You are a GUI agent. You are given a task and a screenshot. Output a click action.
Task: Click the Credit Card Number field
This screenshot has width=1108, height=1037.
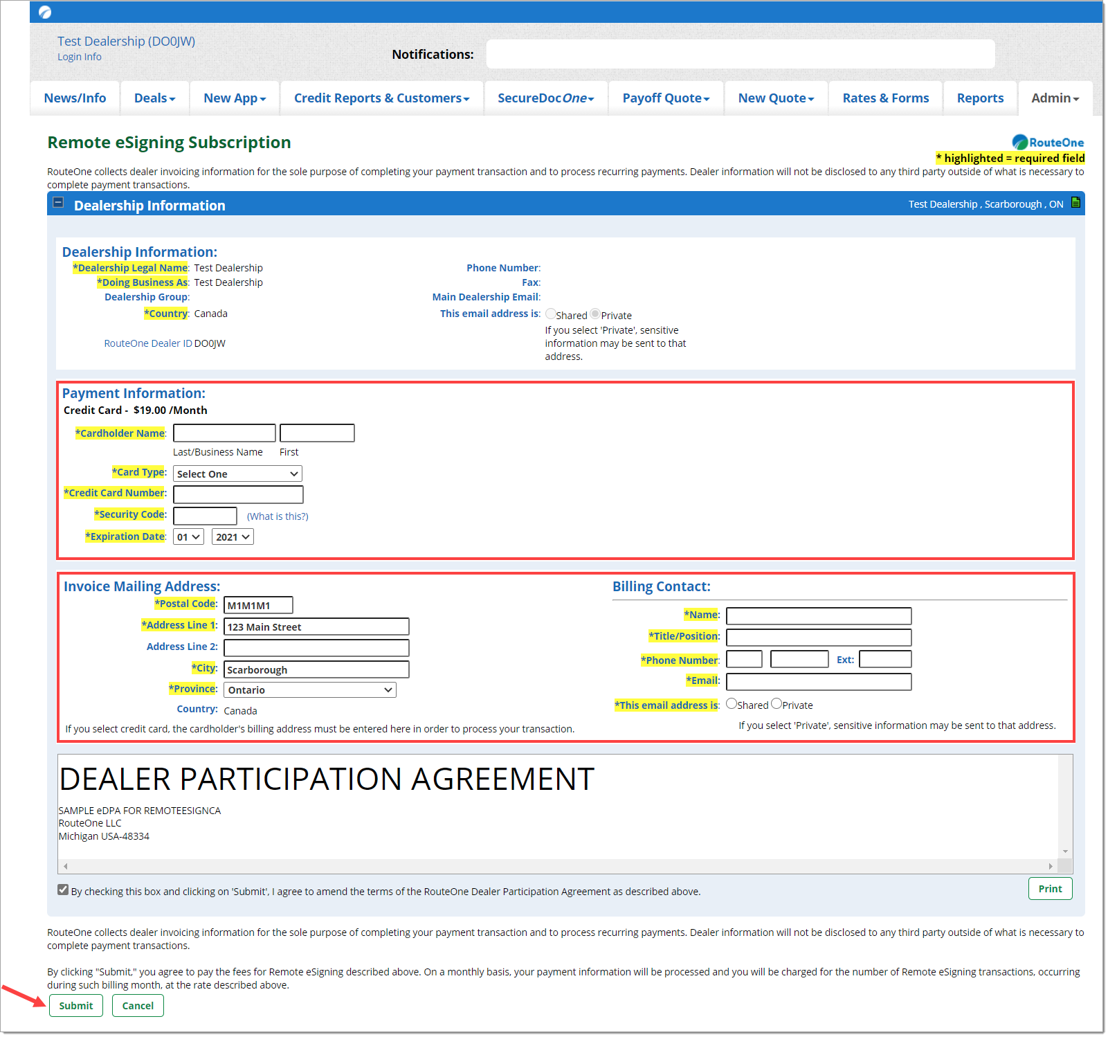[238, 494]
